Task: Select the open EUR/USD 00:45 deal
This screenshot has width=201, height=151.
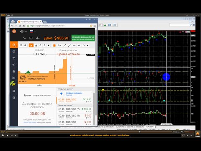Action: point(75,100)
